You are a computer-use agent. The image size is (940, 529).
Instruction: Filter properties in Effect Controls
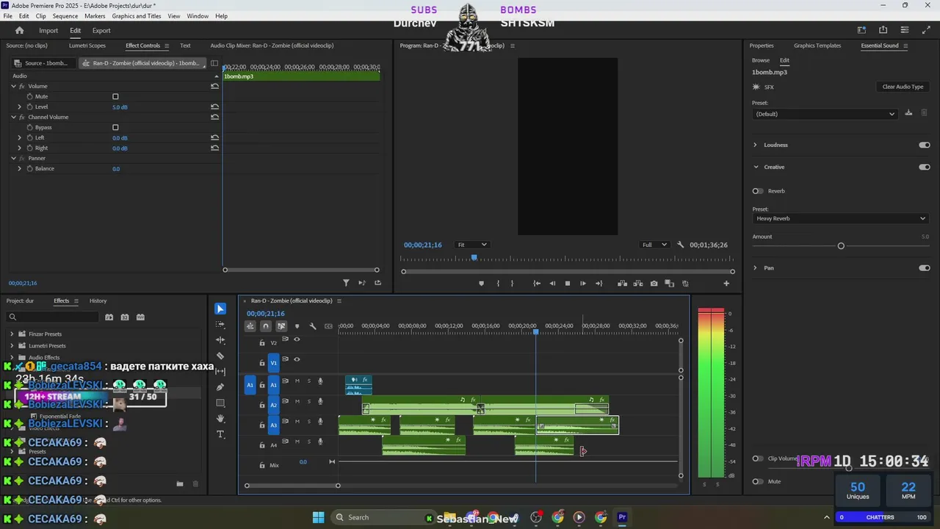coord(346,283)
